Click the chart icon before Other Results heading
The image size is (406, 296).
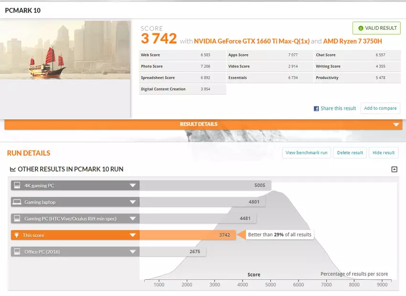(x=12, y=169)
